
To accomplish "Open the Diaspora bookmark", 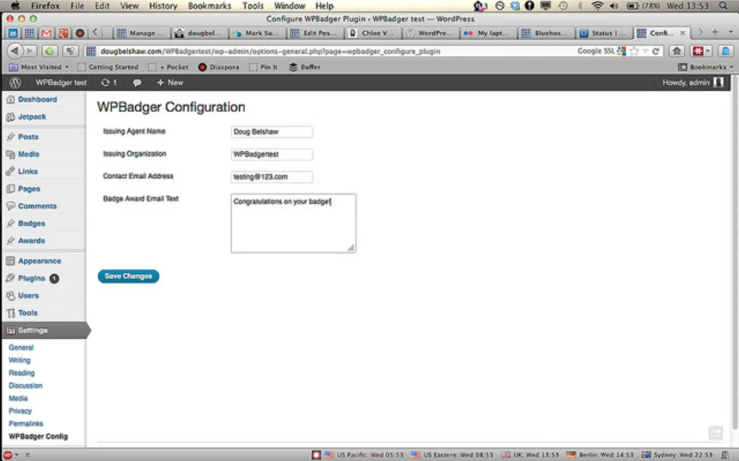I will 219,67.
